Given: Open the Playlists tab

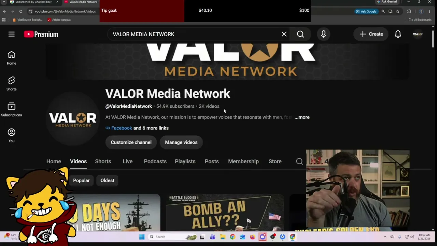Looking at the screenshot, I should (185, 161).
